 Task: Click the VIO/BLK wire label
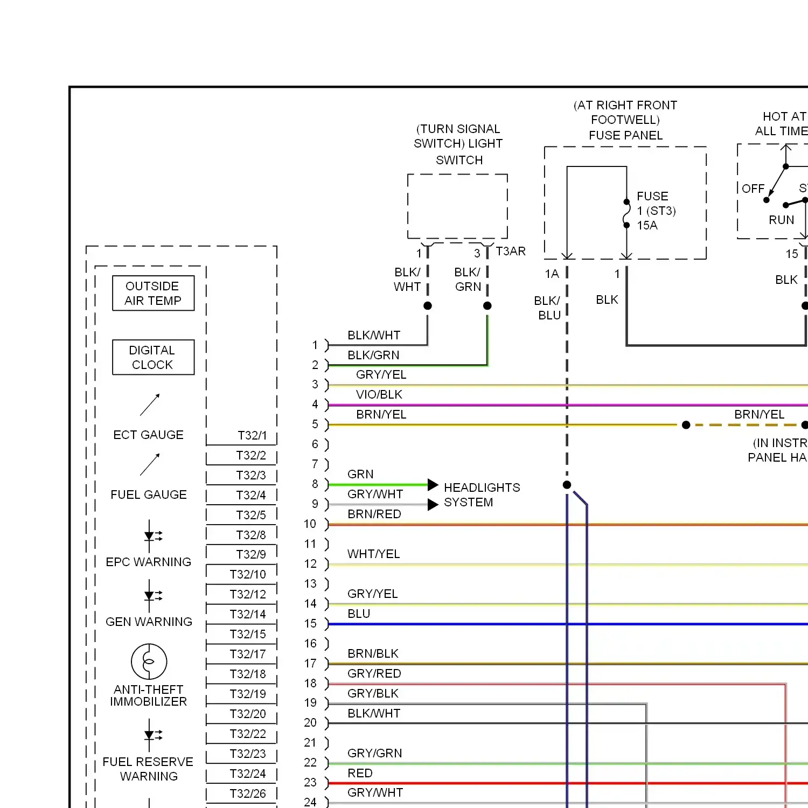coord(379,394)
